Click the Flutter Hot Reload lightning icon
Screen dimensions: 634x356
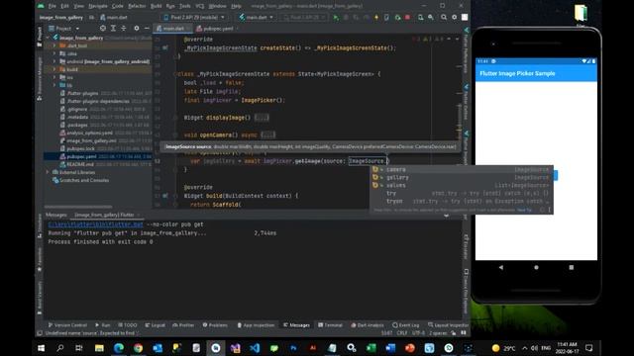coord(376,18)
